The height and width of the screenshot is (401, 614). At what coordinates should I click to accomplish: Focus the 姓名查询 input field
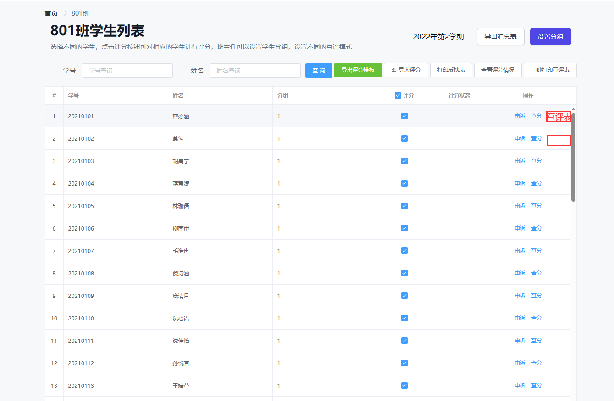(x=255, y=71)
